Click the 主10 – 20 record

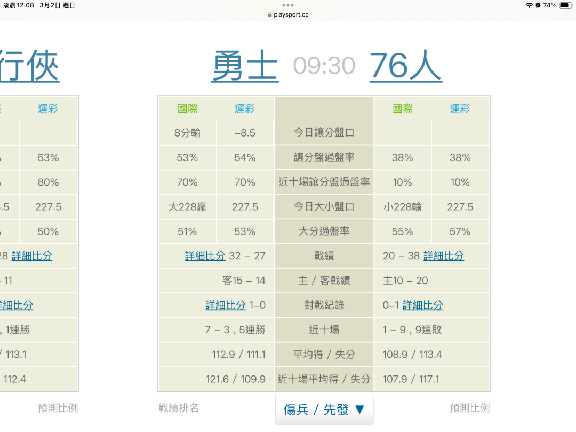405,281
